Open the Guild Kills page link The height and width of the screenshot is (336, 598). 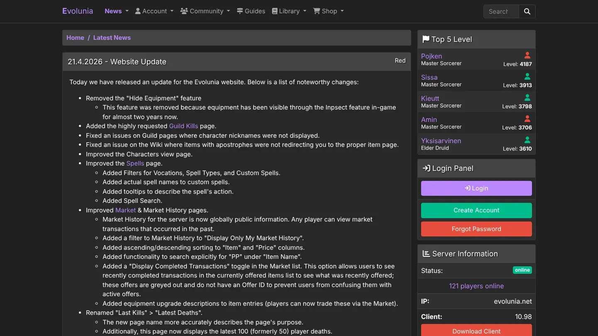184,126
